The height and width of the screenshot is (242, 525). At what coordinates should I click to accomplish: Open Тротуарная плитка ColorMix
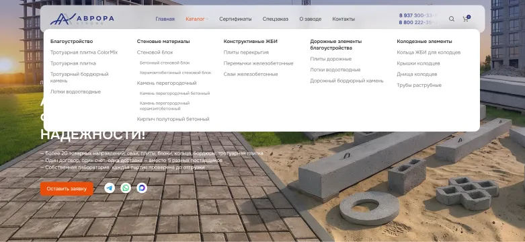84,52
